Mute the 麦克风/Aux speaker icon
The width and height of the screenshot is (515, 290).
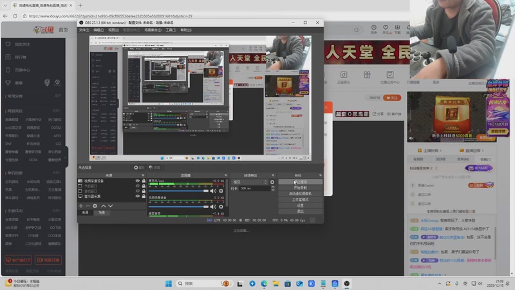coord(213,191)
